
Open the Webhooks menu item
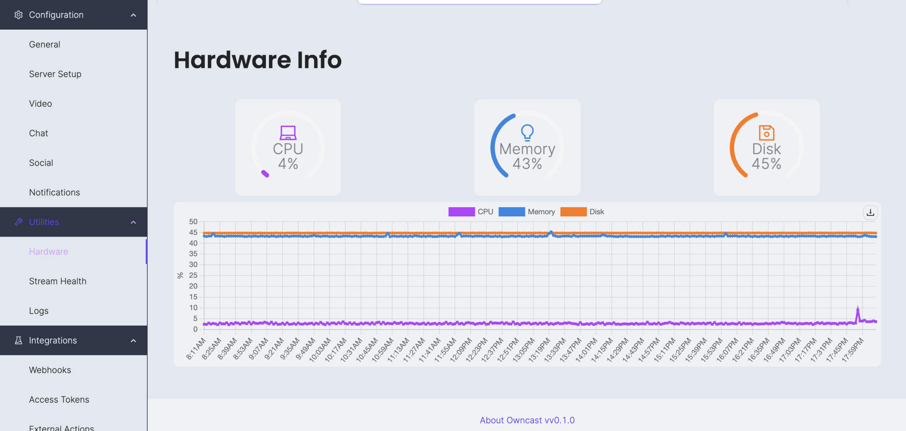[x=50, y=370]
